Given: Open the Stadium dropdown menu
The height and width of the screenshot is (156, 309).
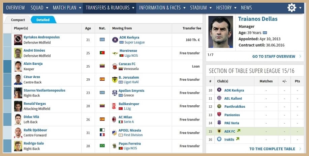Looking at the screenshot, I should (201, 8).
